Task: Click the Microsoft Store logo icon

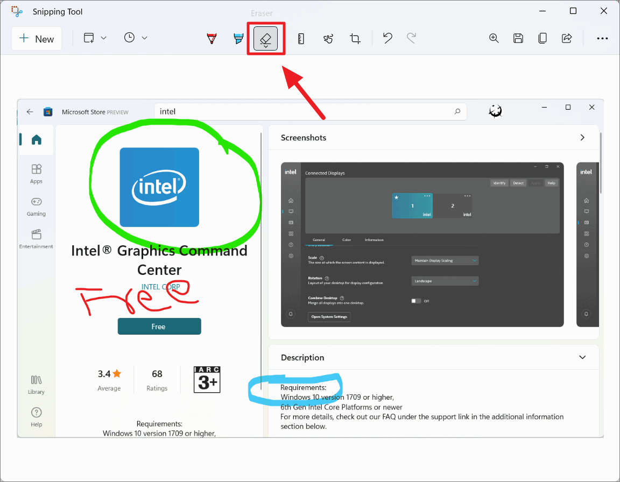Action: pyautogui.click(x=48, y=112)
